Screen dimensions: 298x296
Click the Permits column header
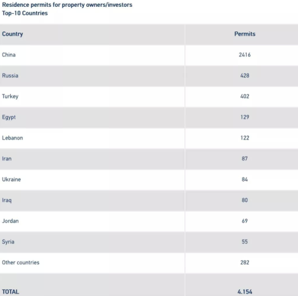click(245, 34)
